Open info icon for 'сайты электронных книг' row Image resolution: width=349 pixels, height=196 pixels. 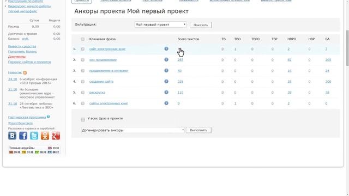point(166,103)
